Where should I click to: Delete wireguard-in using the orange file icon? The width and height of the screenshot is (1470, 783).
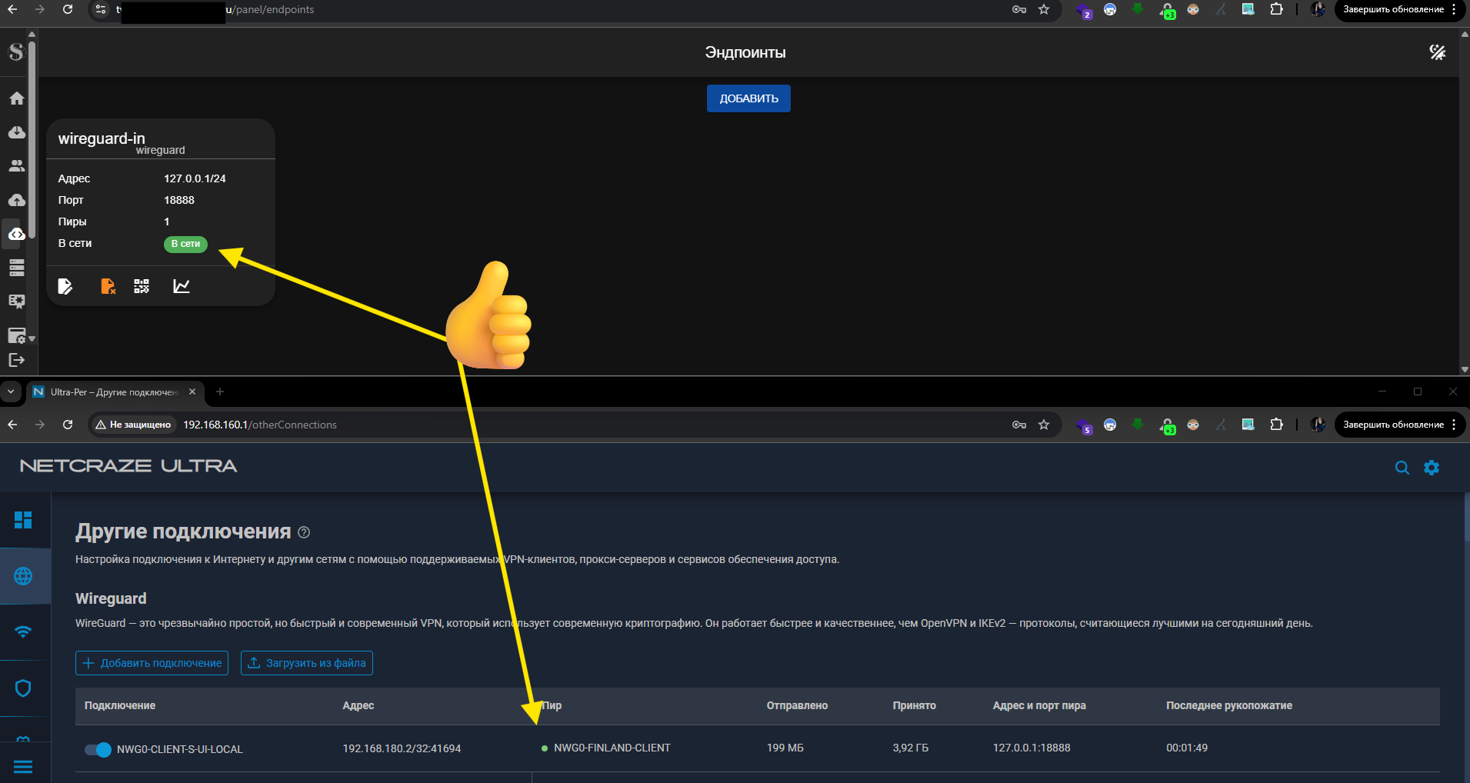click(x=108, y=286)
